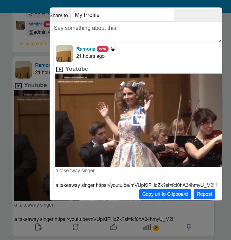Image resolution: width=231 pixels, height=240 pixels.
Task: Click the 'Say something about this' text box
Action: [136, 32]
